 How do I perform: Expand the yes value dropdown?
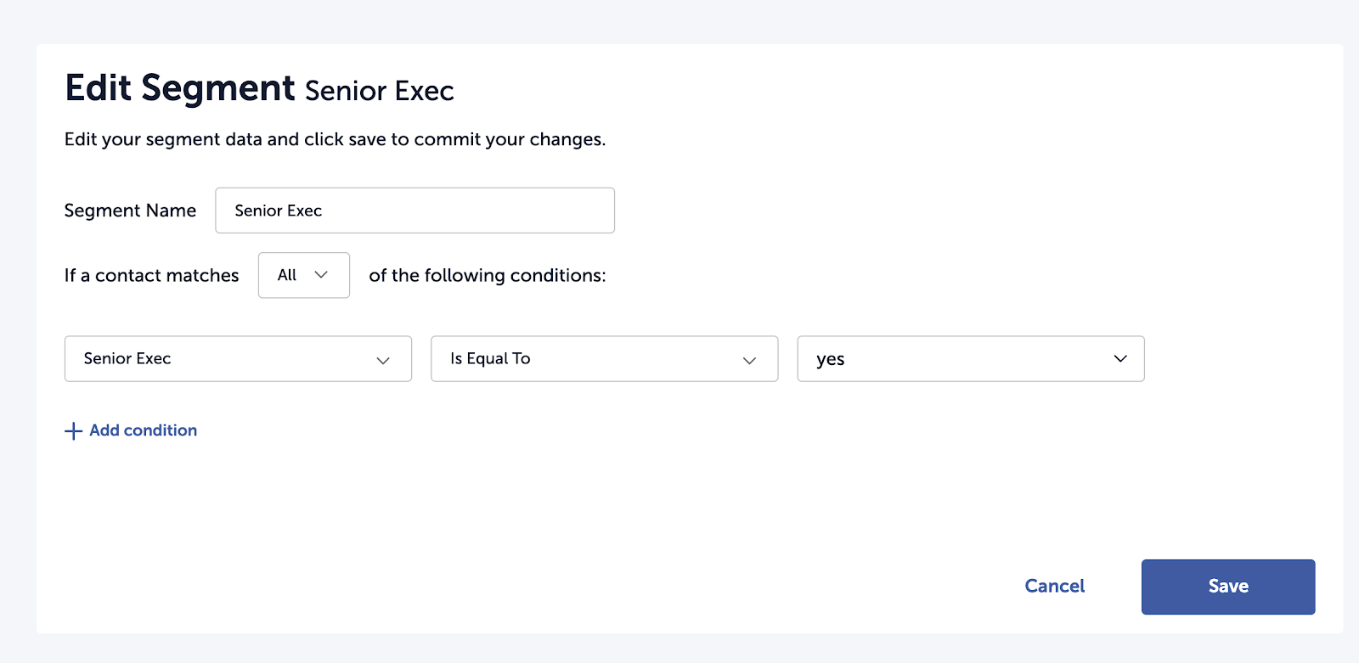[x=970, y=359]
